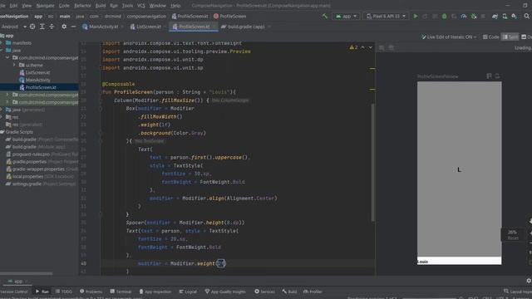Open the Android project view dropdown

tap(14, 27)
